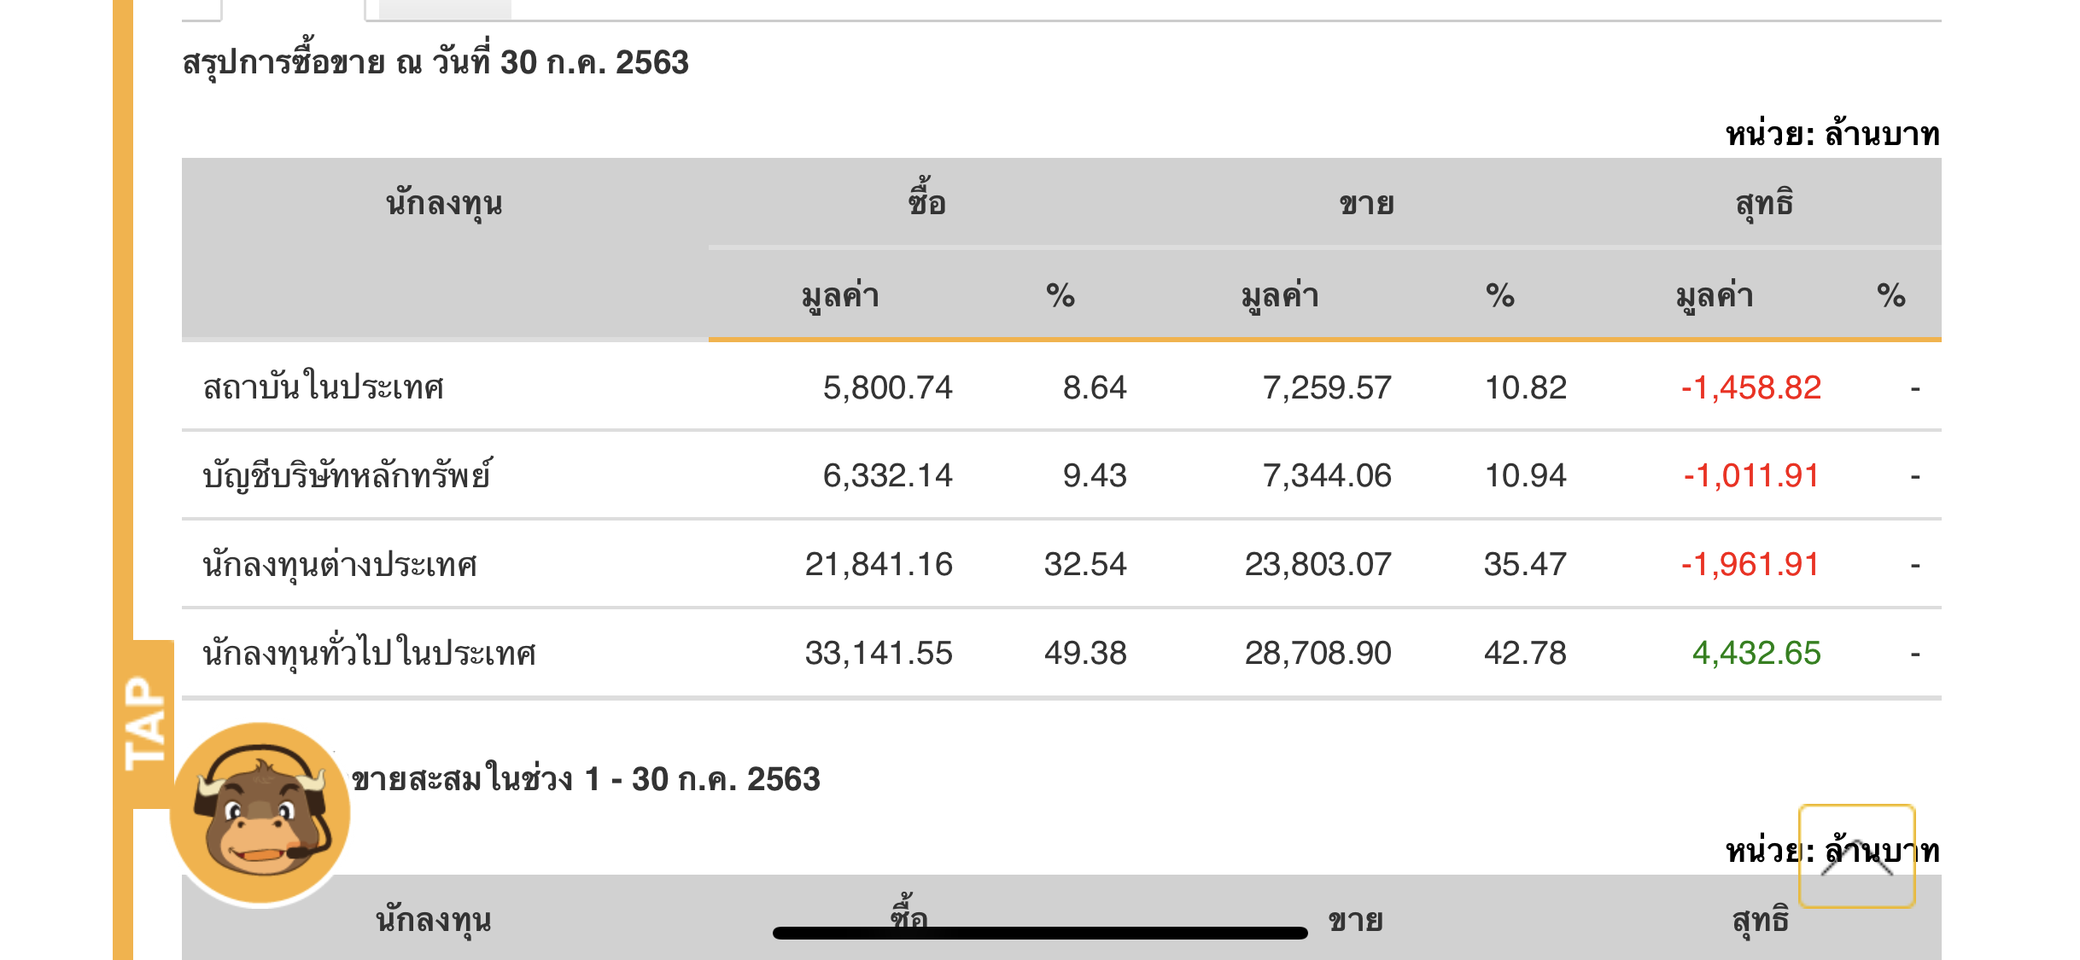Click the green net value 4,432.65
The image size is (2080, 960).
click(1756, 654)
